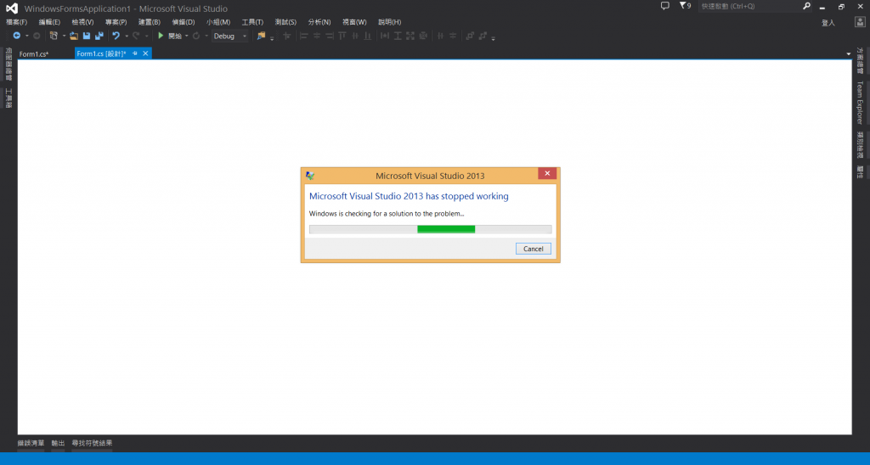The image size is (870, 465).
Task: Click the Align Tops layout icon
Action: pos(342,36)
